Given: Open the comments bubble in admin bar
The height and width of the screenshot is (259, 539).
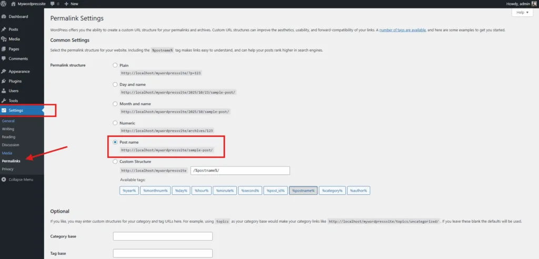Looking at the screenshot, I should (x=54, y=4).
